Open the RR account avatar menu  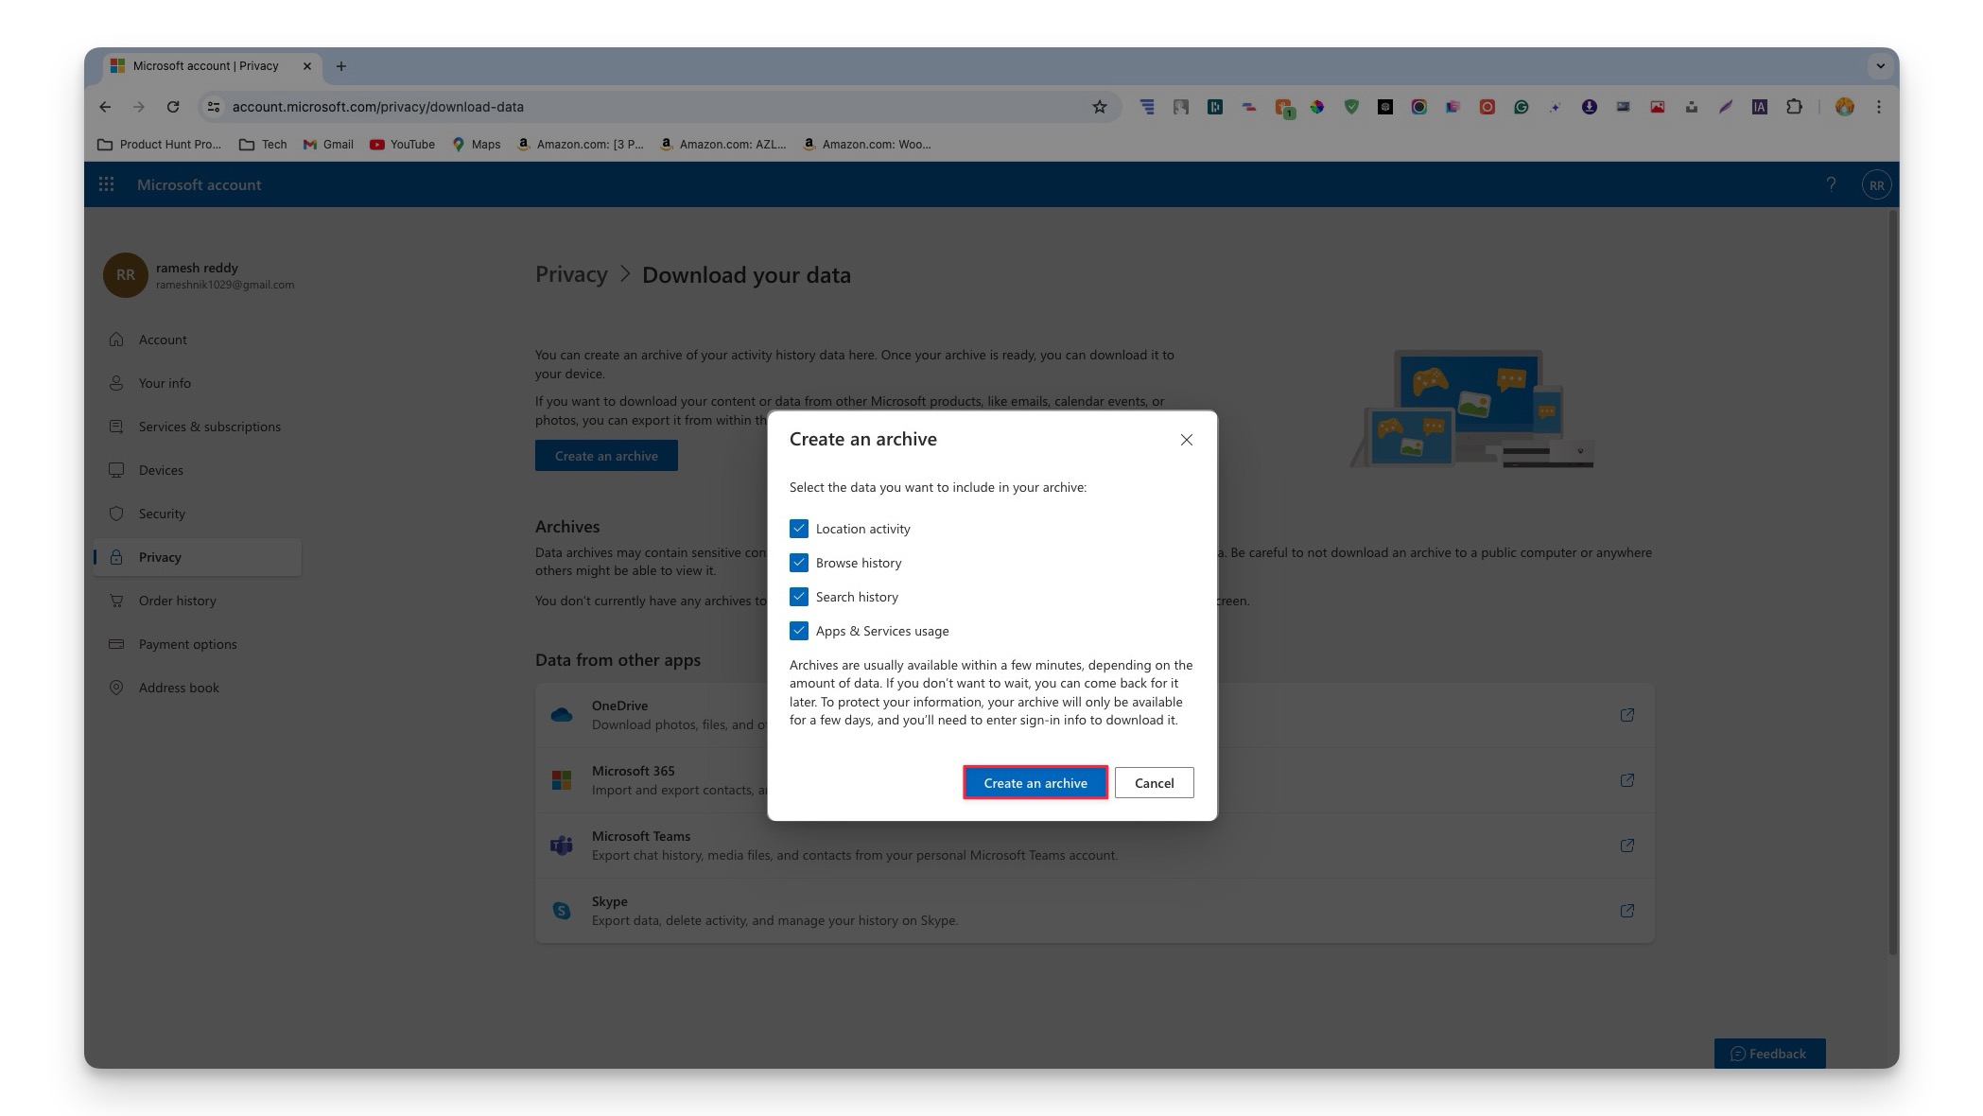click(1876, 185)
